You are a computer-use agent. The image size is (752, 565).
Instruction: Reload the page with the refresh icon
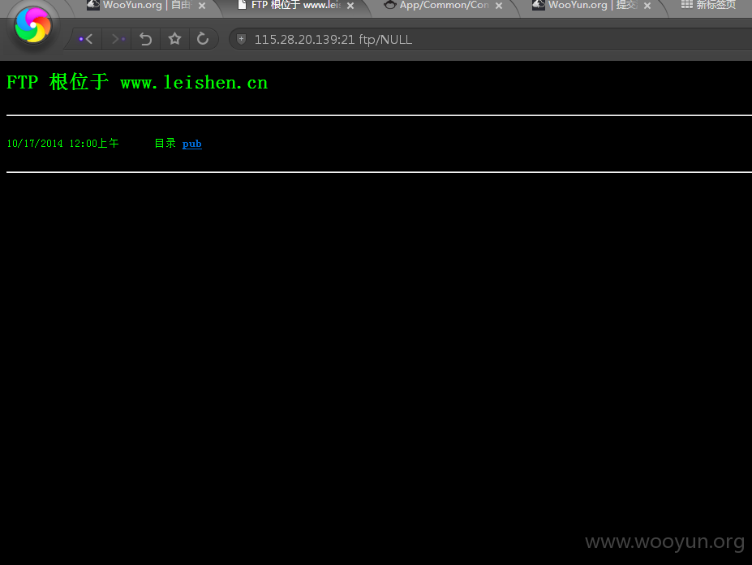click(x=202, y=39)
